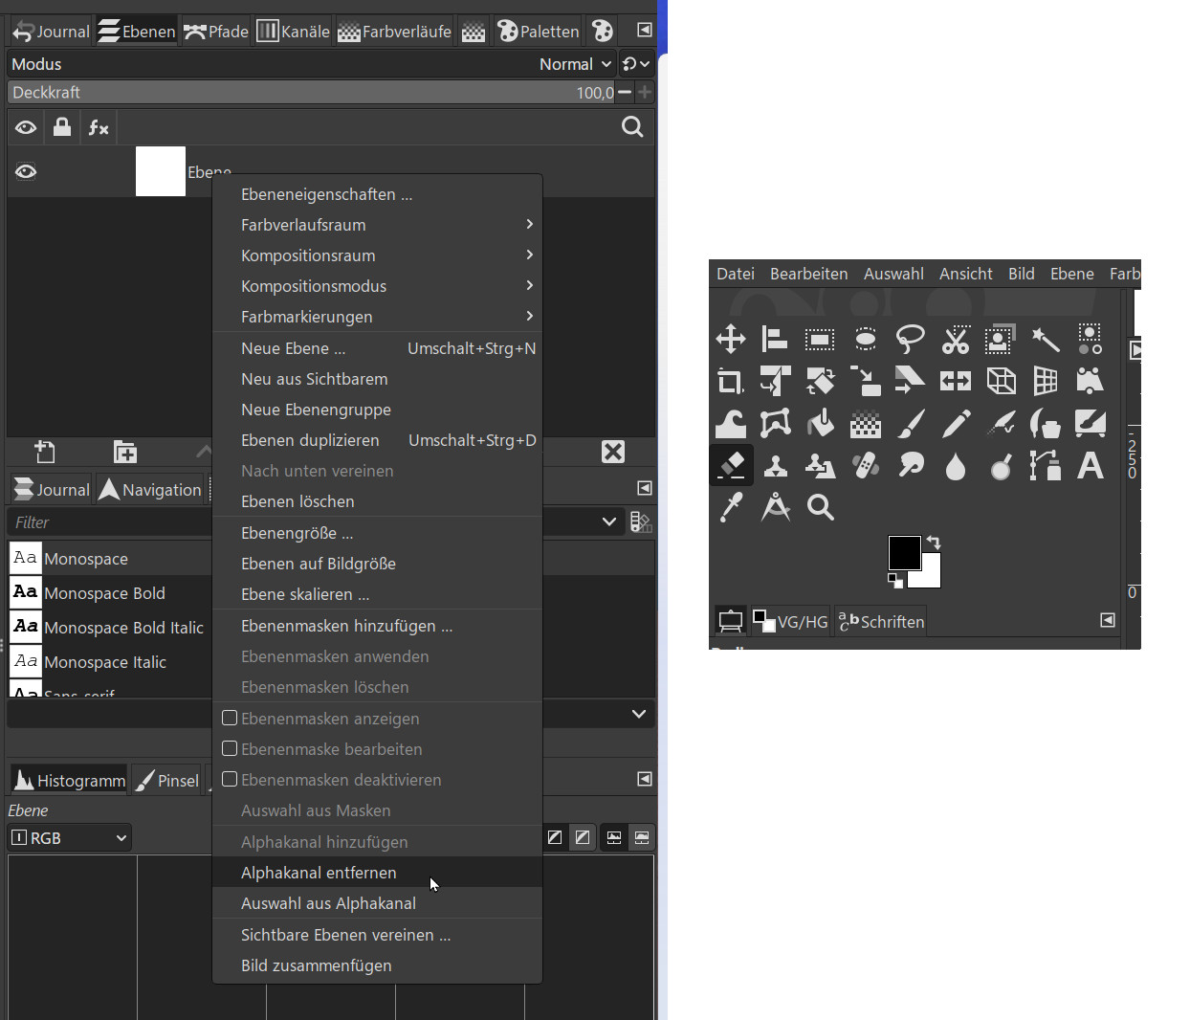Viewport: 1190px width, 1020px height.
Task: Select the Fuzzy Select magic wand tool
Action: pos(1045,339)
